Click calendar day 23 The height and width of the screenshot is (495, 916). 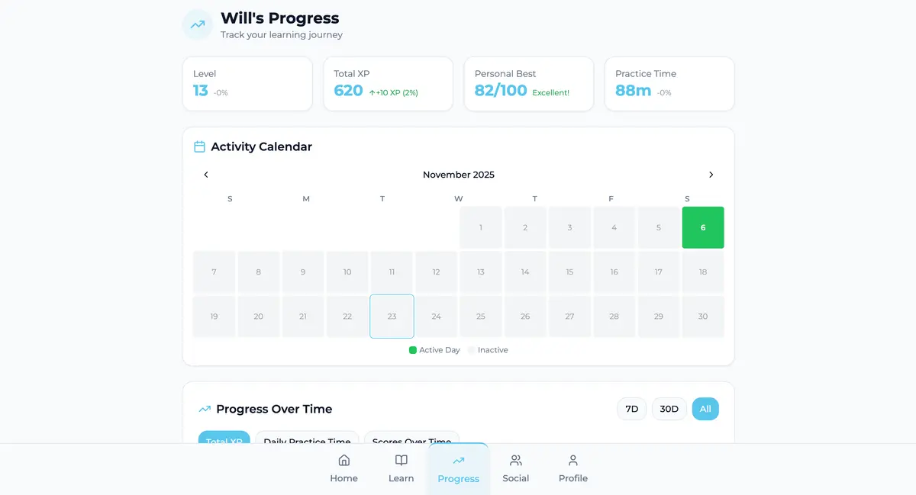coord(392,317)
